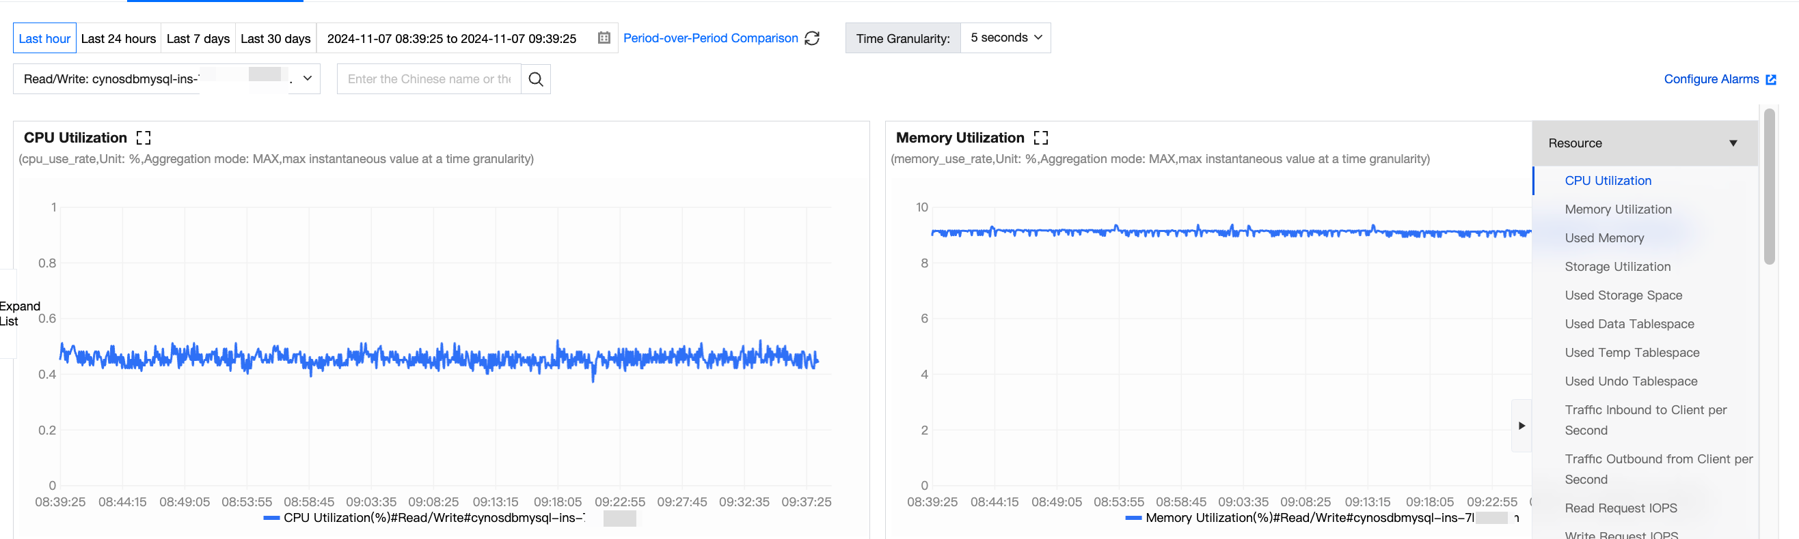Switch to Last 7 days range
The image size is (1799, 539).
click(x=198, y=38)
